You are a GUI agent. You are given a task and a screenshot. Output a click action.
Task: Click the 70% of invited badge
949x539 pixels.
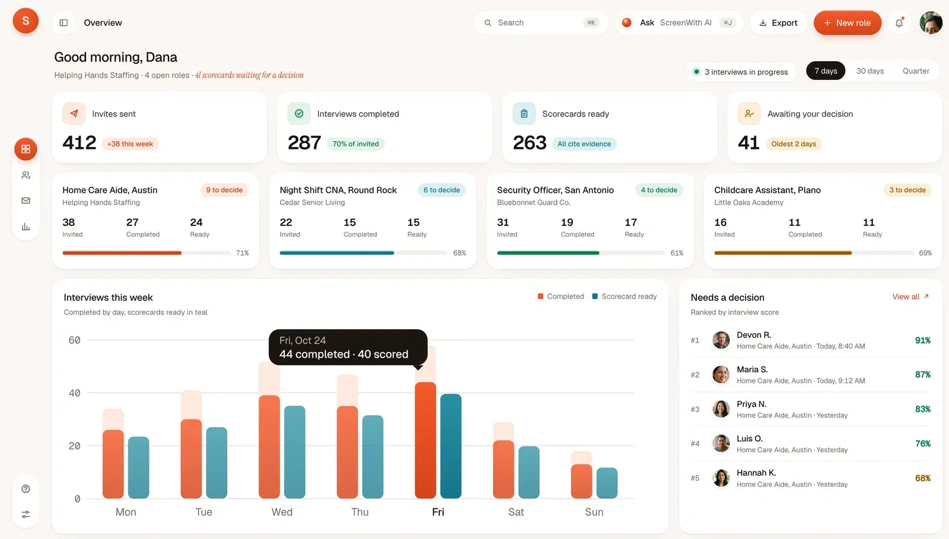point(355,144)
